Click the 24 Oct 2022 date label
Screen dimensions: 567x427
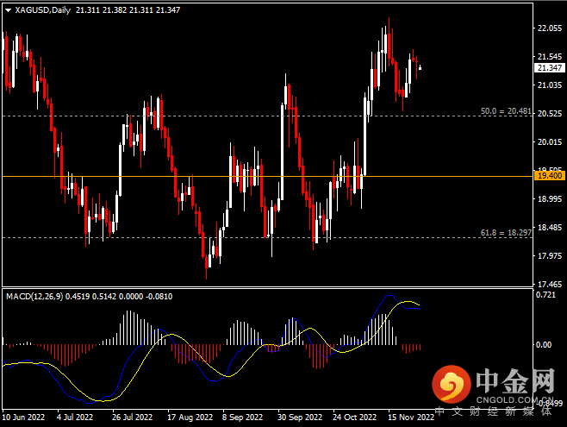[354, 416]
